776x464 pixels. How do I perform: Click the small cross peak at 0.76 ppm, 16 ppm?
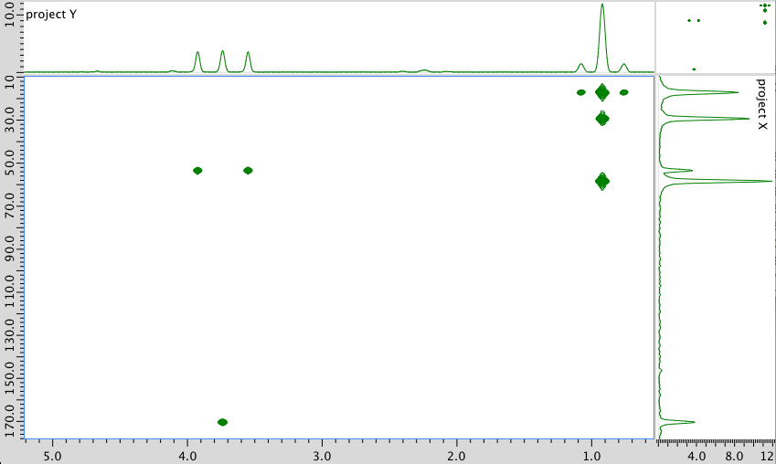point(623,92)
